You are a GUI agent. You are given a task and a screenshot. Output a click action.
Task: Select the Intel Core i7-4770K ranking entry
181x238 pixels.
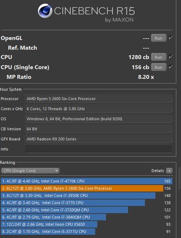coord(86,181)
